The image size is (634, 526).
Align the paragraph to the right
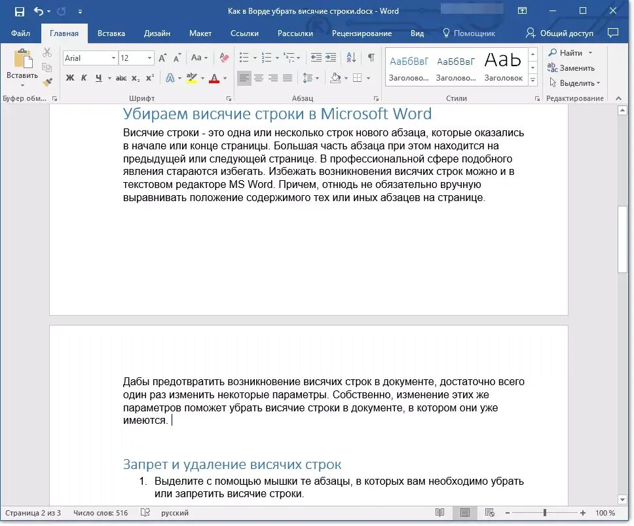coord(273,78)
